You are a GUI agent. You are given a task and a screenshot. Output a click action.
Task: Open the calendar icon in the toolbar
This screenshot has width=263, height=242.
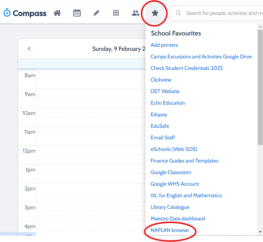pos(77,13)
